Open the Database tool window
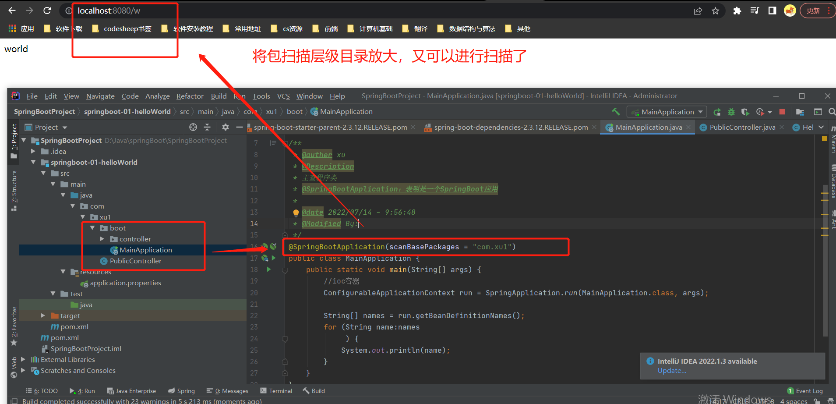Image resolution: width=836 pixels, height=404 pixels. [833, 182]
